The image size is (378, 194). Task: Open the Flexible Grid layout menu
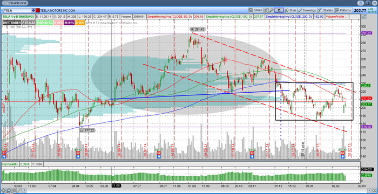(x=16, y=3)
